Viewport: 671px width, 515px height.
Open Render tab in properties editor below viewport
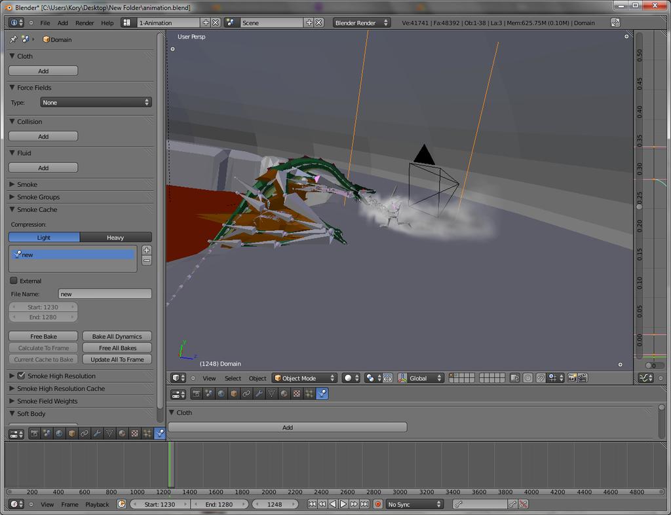click(197, 394)
